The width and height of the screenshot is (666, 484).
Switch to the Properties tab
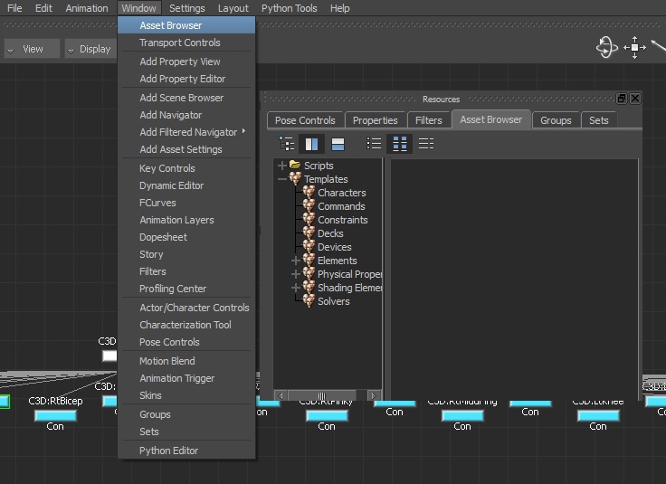click(x=375, y=120)
